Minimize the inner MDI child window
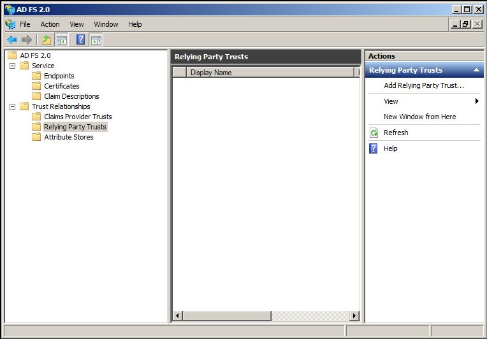 (455, 24)
